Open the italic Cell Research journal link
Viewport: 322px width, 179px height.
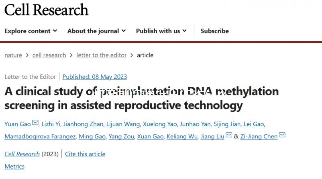pos(22,154)
